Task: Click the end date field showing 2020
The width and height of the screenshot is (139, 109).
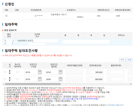Action: [52, 79]
